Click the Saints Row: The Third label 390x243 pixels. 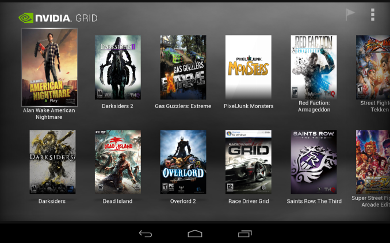[x=314, y=201]
